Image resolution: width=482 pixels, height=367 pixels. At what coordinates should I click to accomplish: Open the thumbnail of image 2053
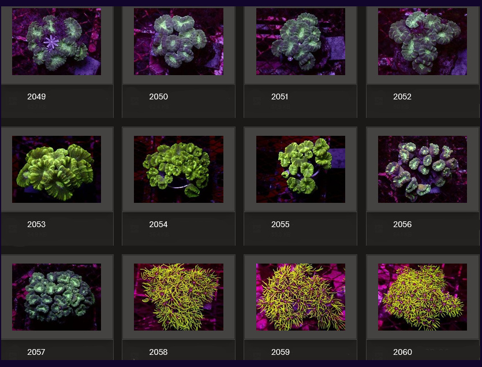57,169
